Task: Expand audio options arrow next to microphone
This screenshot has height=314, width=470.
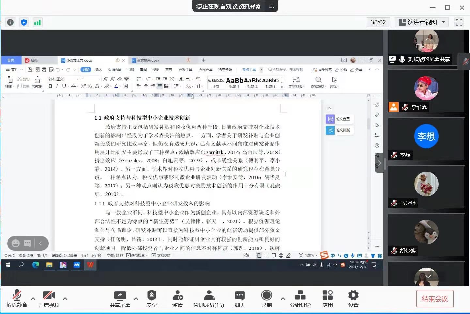Action: 33,298
